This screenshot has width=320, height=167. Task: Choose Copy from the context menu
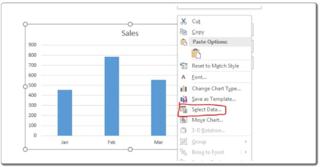coord(198,32)
